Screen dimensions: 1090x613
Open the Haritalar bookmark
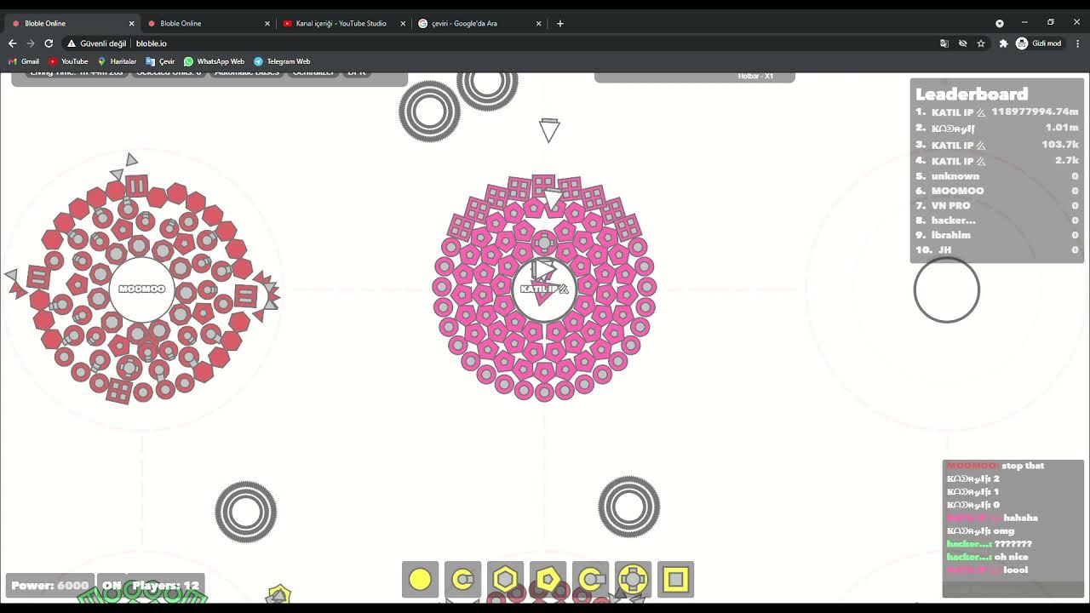coord(117,61)
